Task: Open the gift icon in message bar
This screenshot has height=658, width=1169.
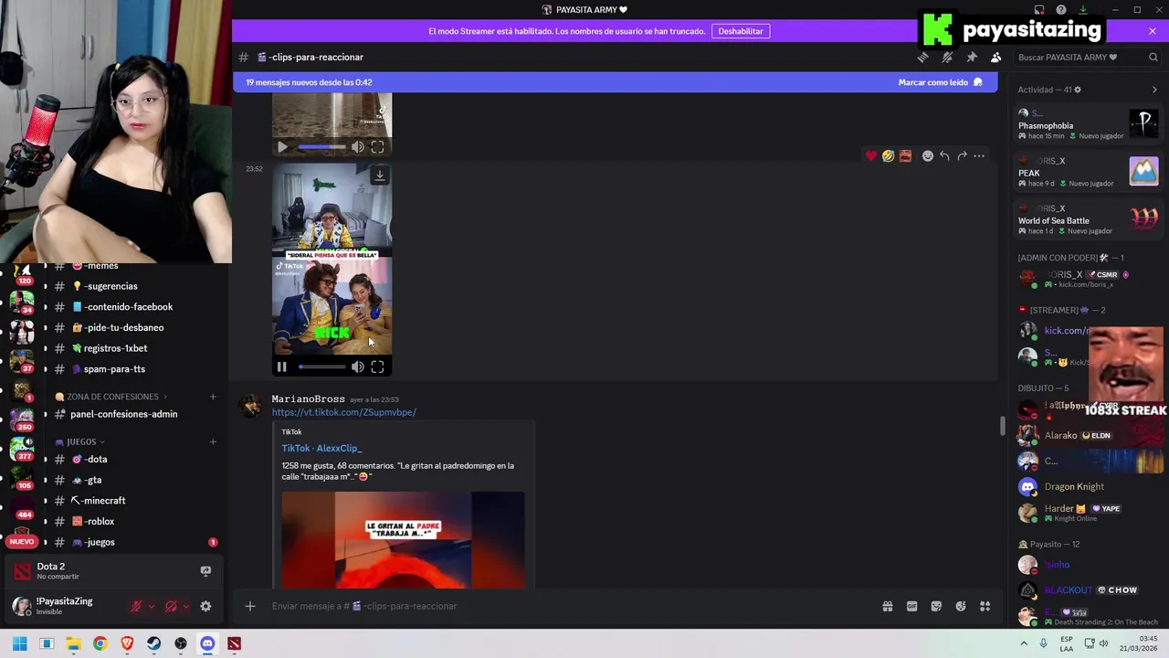Action: point(888,606)
